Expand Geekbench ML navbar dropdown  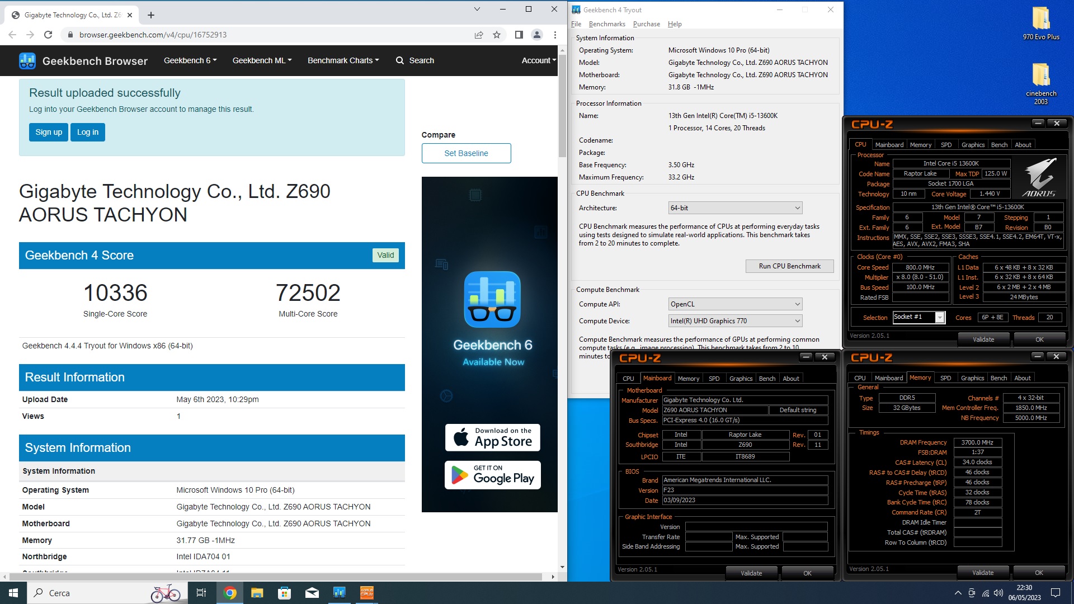pos(262,60)
